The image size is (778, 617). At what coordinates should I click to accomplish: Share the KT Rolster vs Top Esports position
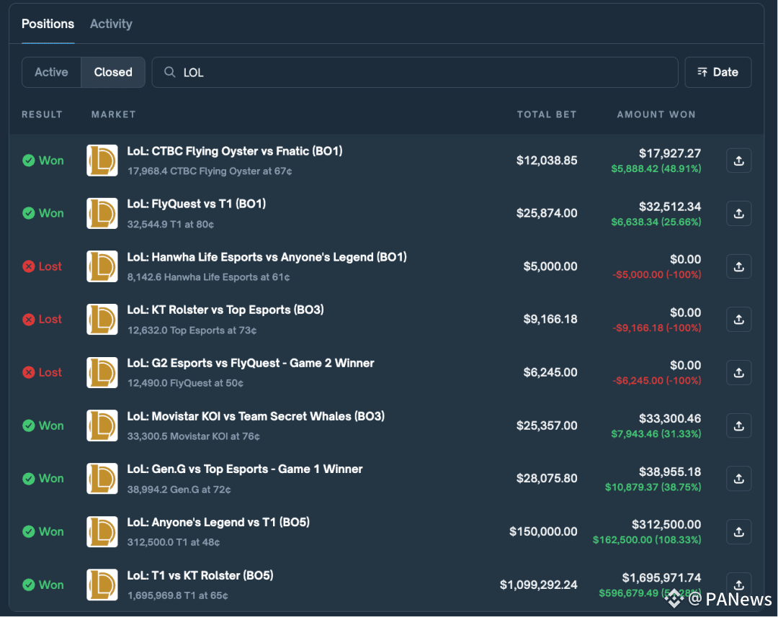[x=738, y=320]
